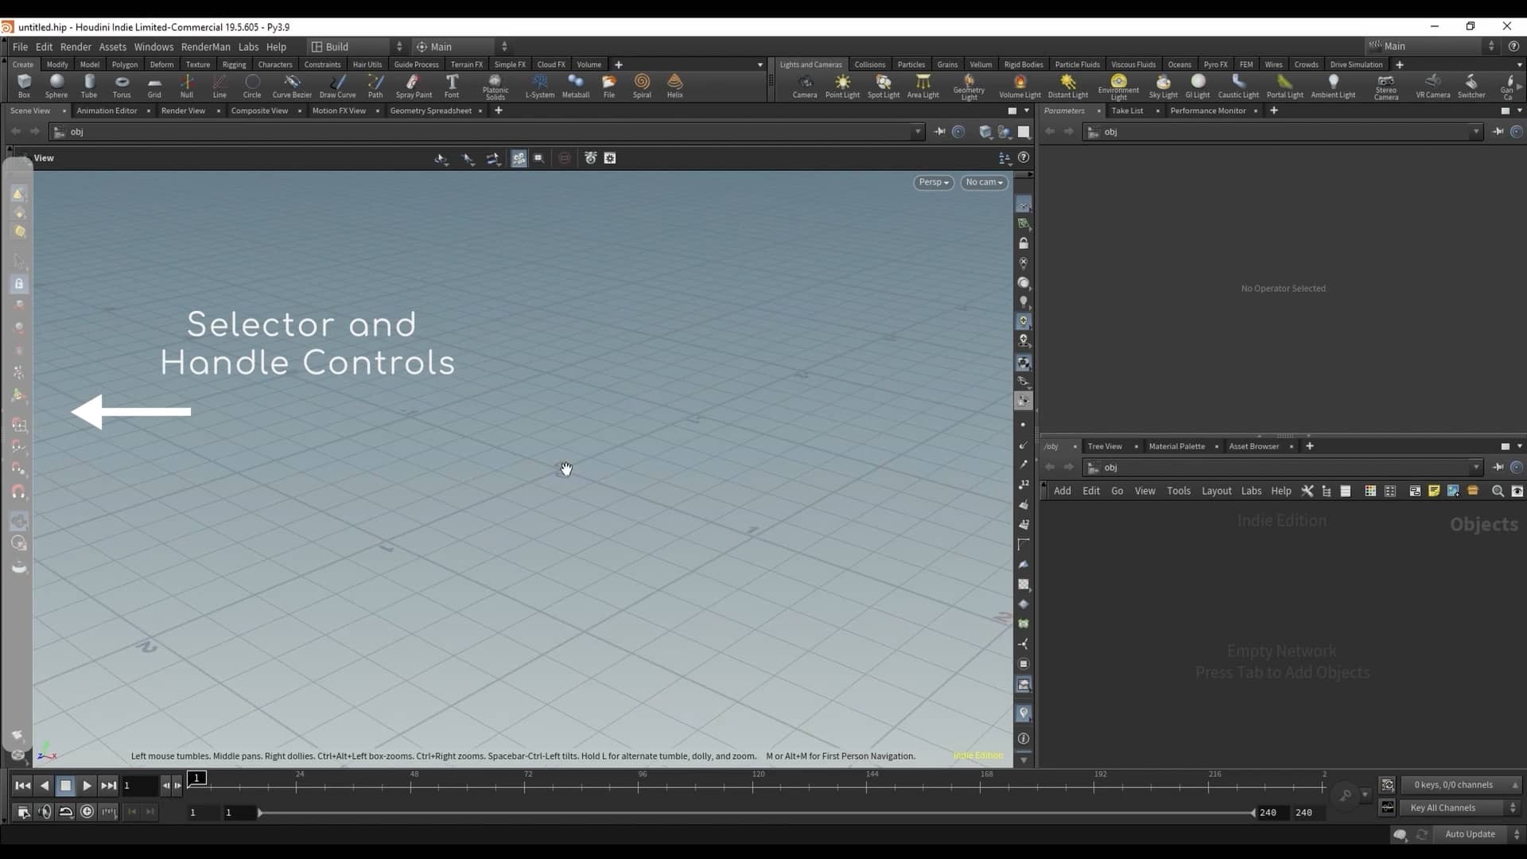Switch to the Geometry Spreadsheet tab
The width and height of the screenshot is (1527, 859).
pyautogui.click(x=431, y=111)
